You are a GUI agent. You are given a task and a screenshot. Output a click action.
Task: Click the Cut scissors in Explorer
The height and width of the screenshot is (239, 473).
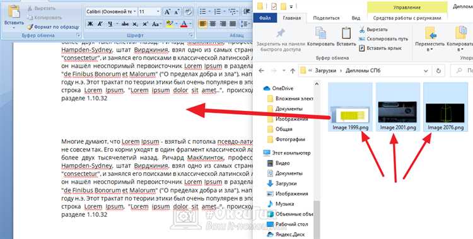(362, 30)
